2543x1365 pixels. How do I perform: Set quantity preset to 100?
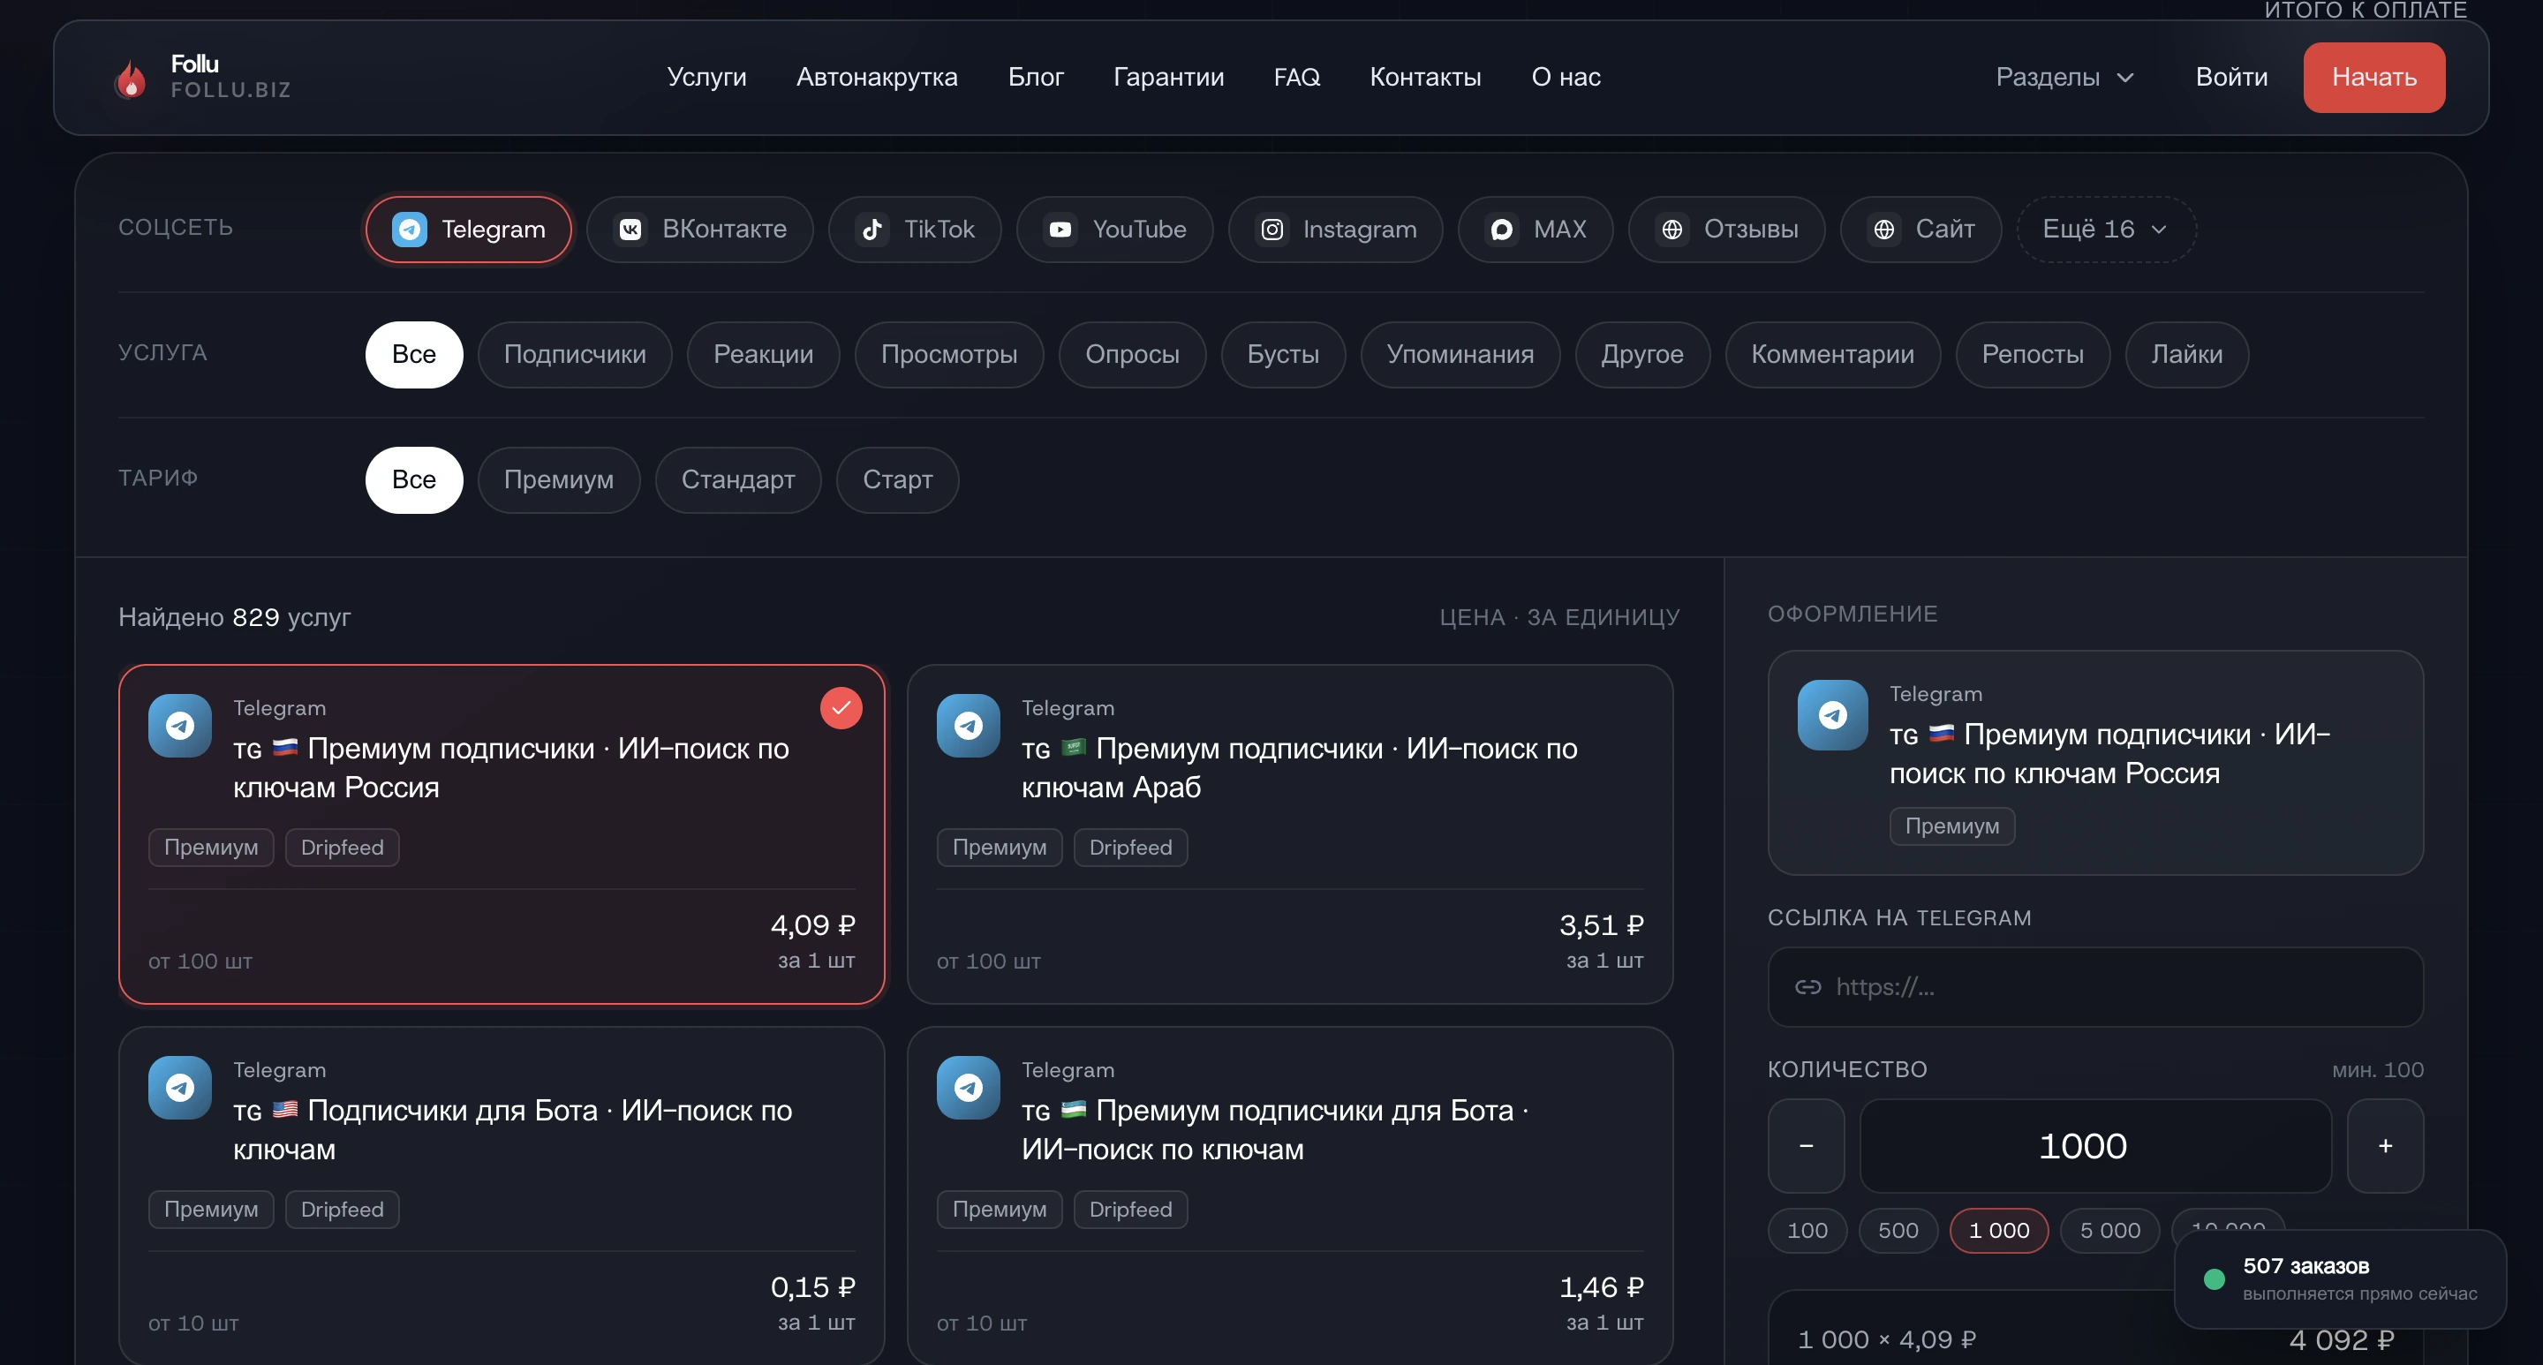(1807, 1231)
